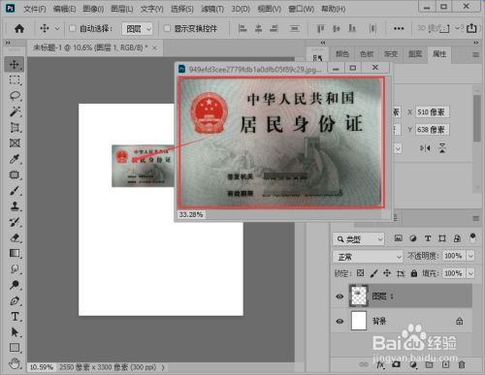Select the Move tool in toolbox

[15, 64]
